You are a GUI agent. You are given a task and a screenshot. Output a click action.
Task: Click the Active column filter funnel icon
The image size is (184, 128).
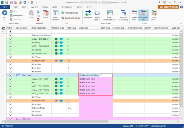point(14,27)
